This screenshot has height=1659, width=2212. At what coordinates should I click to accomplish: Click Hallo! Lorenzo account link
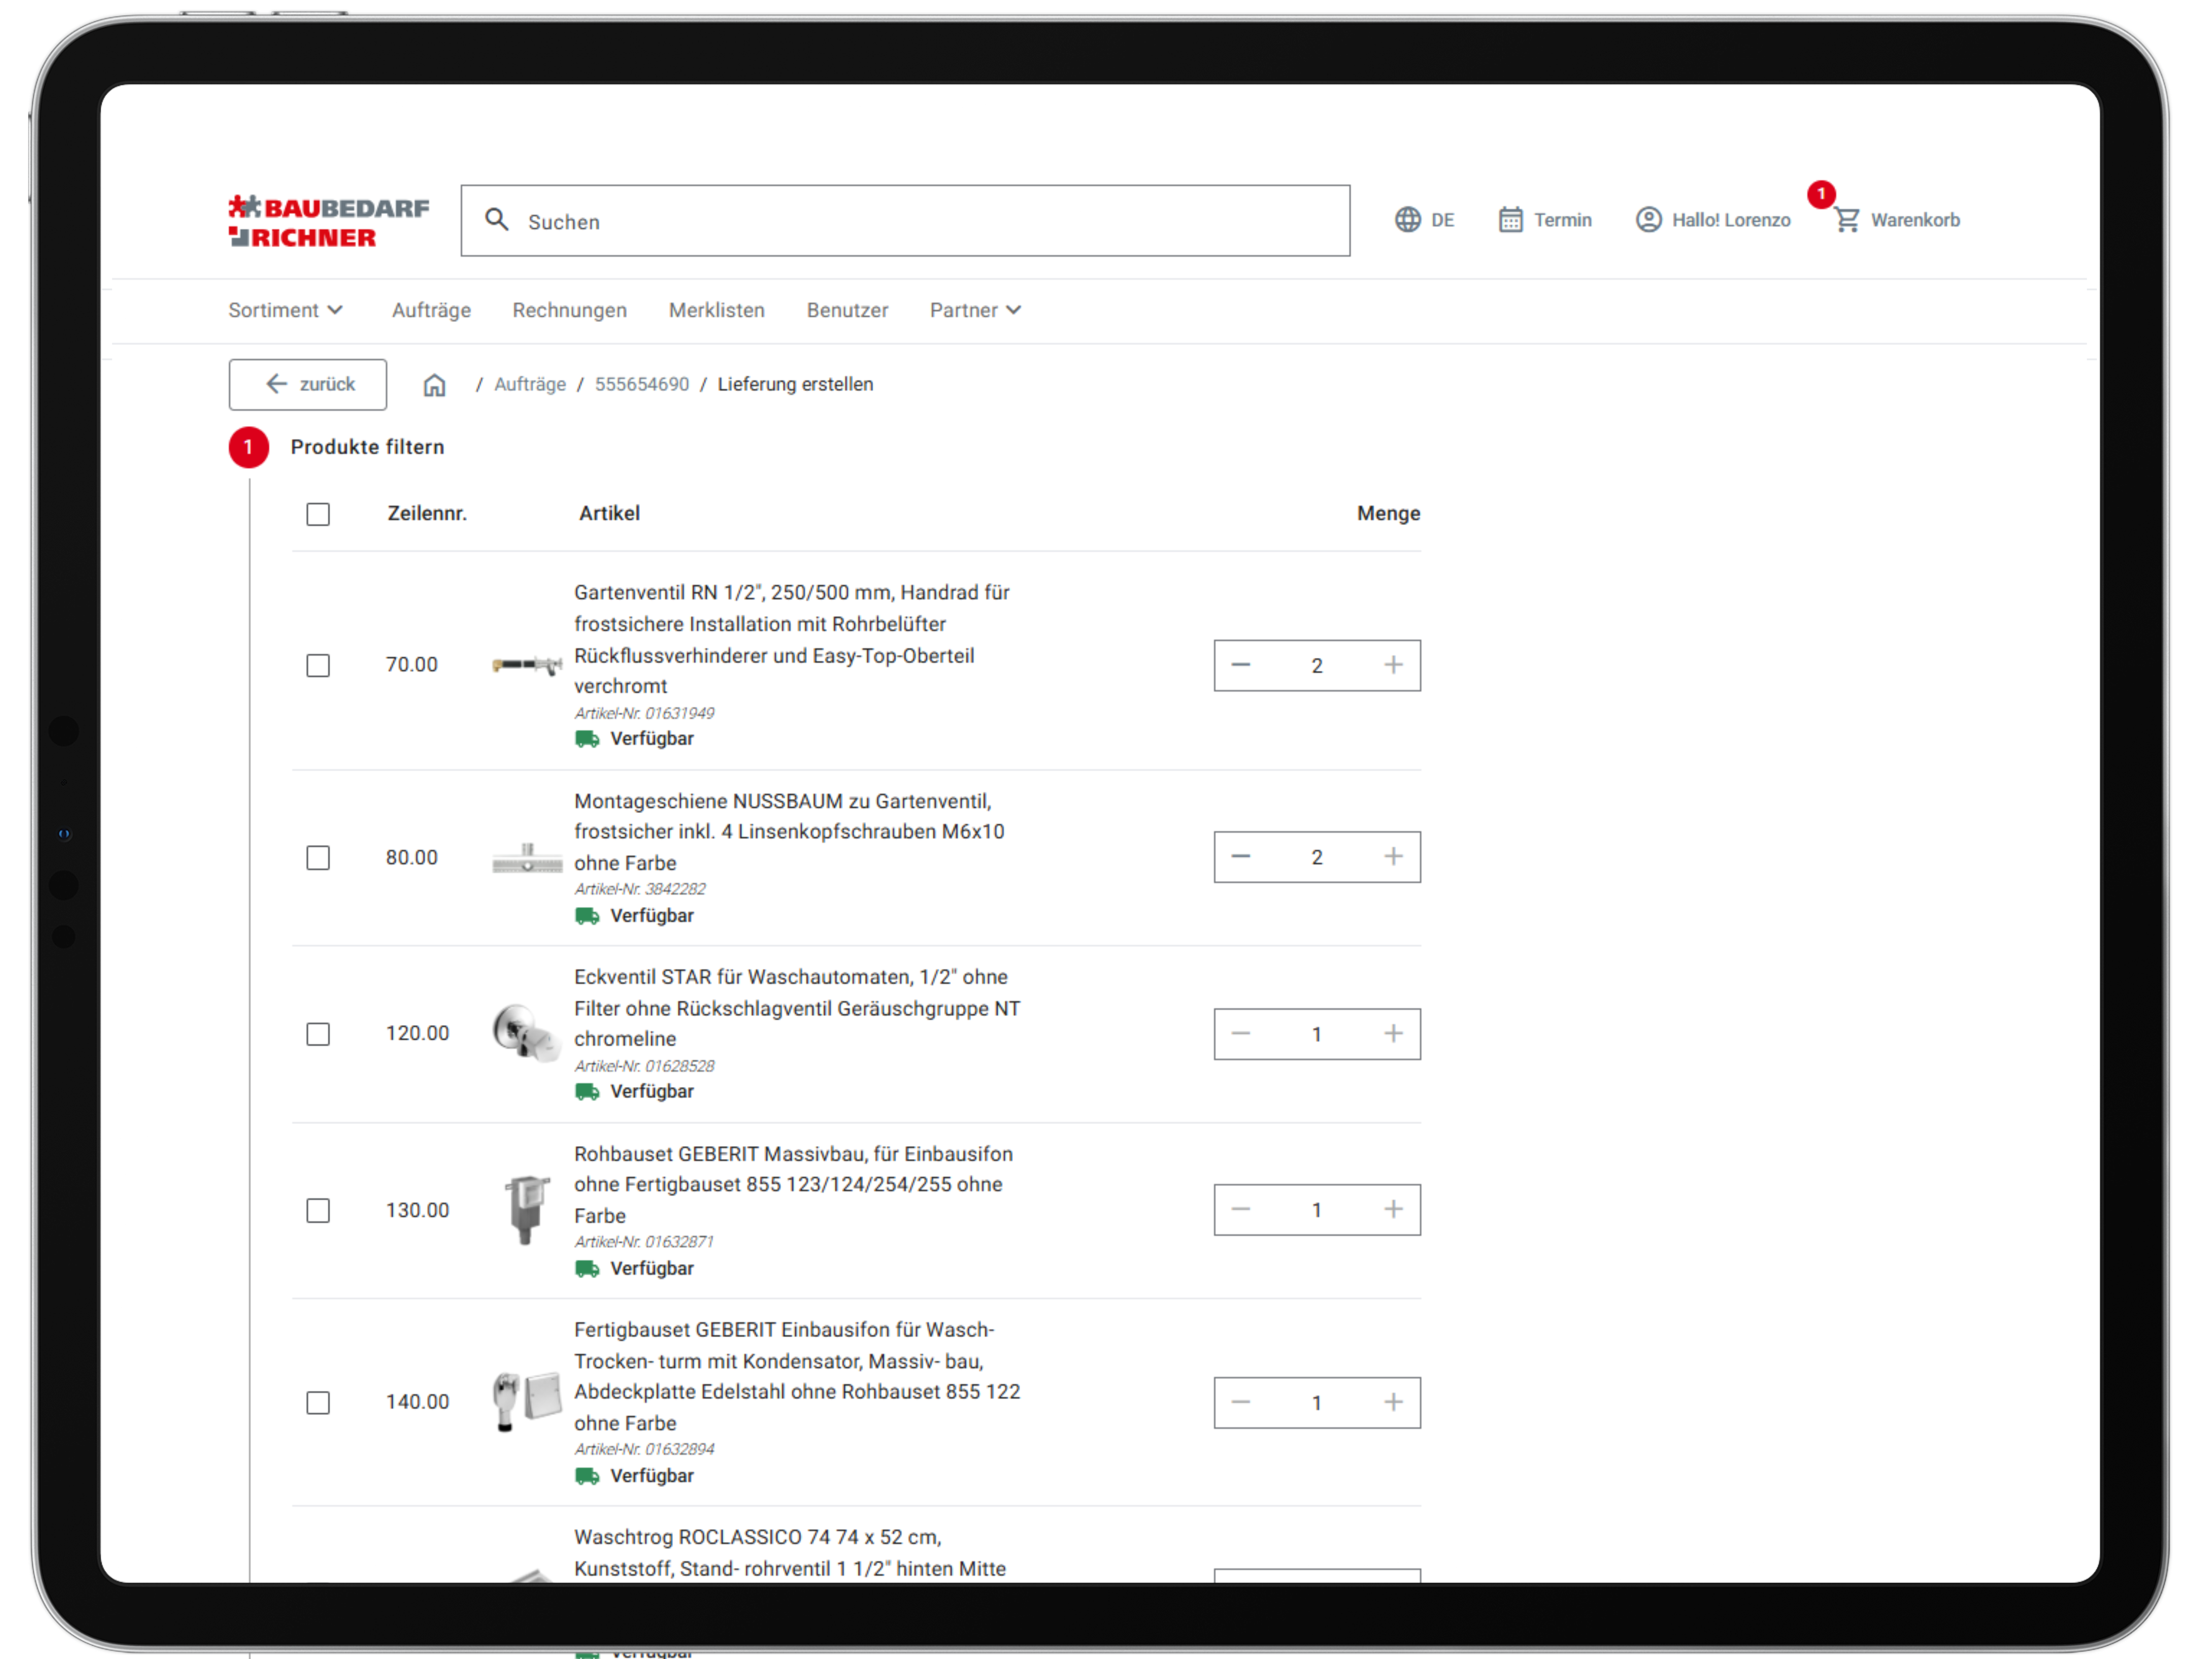tap(1731, 220)
